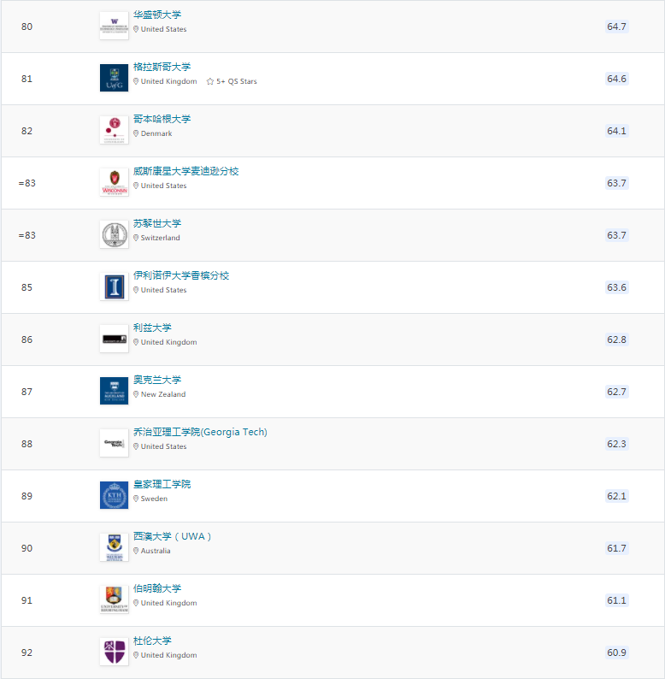665x679 pixels.
Task: Click the score 63.6 badge
Action: [x=616, y=287]
